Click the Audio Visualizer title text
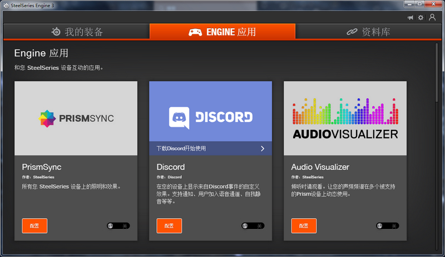 coord(320,167)
